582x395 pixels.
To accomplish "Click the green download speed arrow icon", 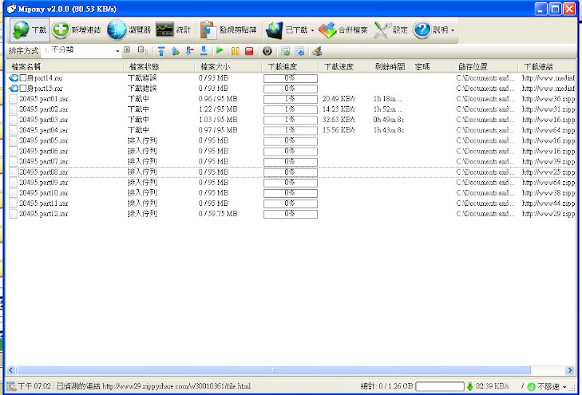I will (x=470, y=386).
